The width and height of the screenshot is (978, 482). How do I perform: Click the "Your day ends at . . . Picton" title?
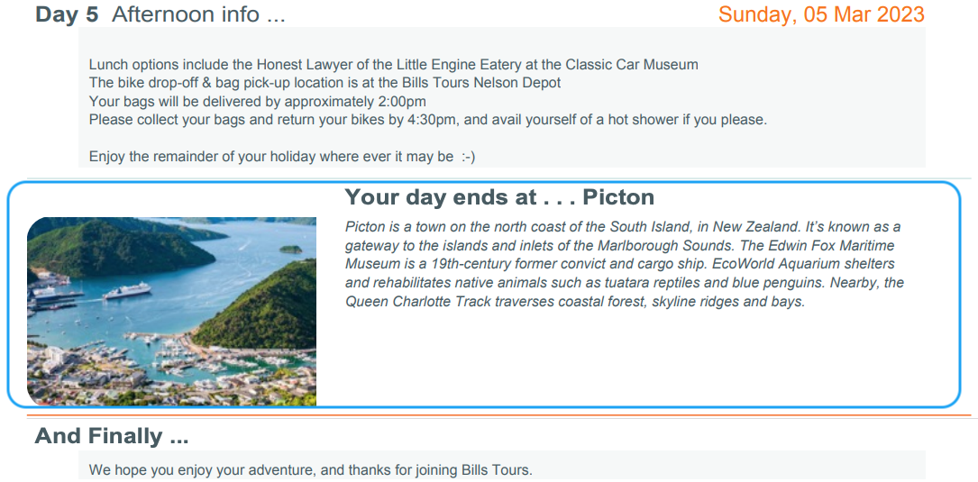pos(499,197)
